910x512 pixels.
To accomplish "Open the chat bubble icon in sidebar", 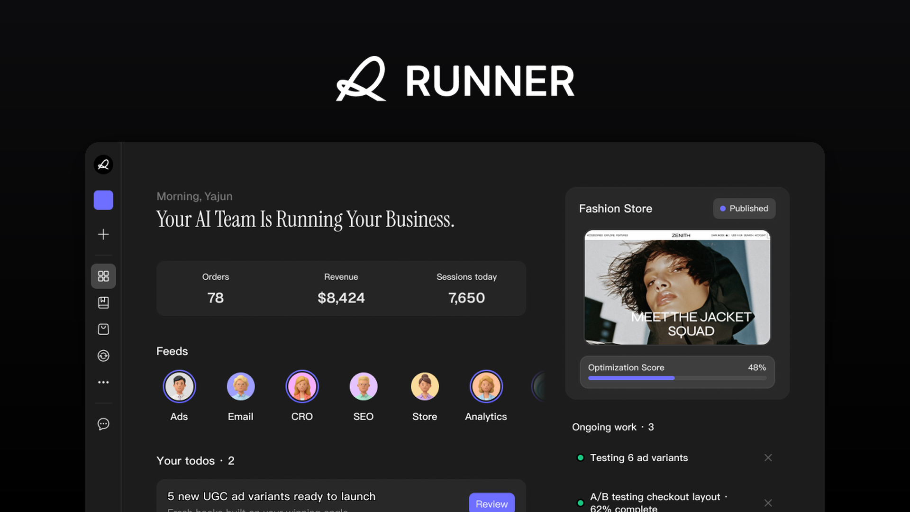I will click(103, 424).
